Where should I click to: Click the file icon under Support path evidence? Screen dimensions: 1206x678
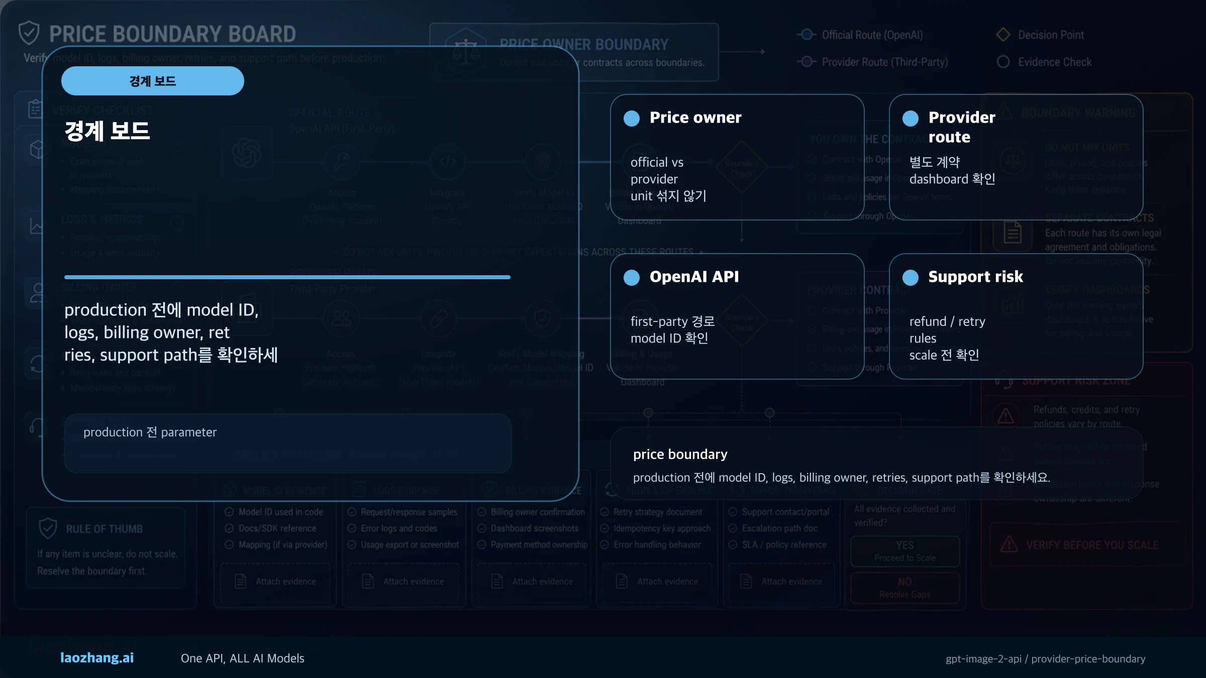(746, 581)
